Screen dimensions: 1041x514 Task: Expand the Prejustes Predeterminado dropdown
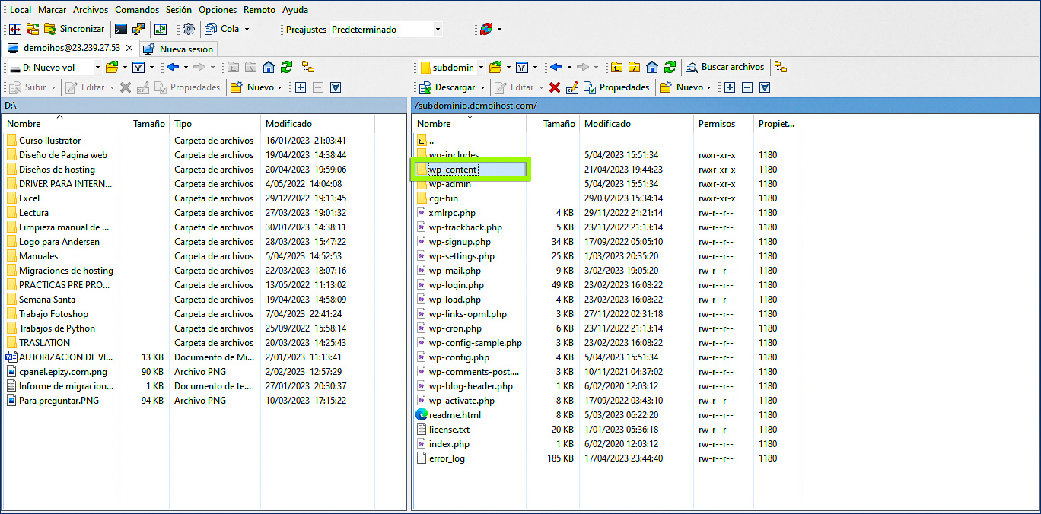click(x=438, y=30)
